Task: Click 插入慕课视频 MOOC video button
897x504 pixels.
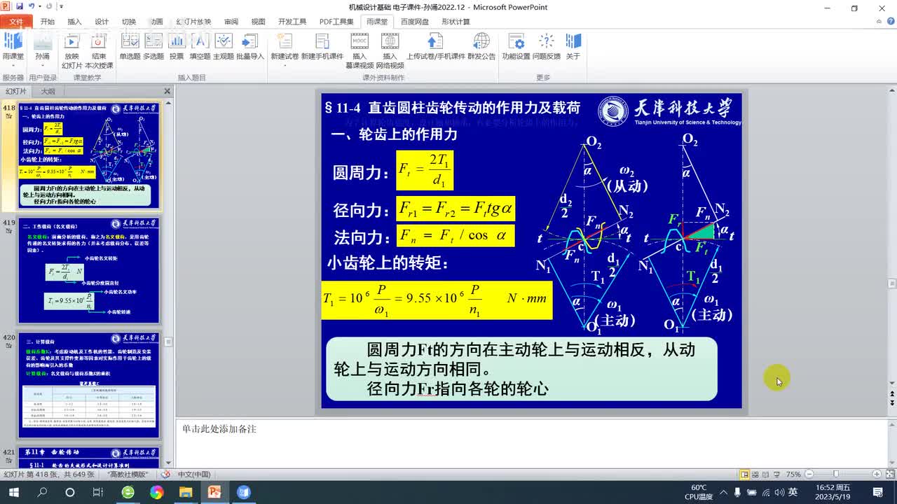Action: pos(360,50)
